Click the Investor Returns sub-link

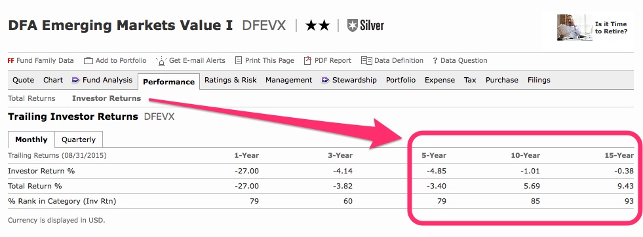[x=107, y=98]
